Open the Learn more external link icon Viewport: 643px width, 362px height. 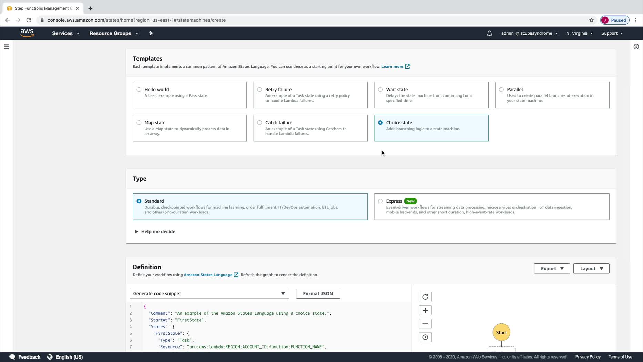coord(407,66)
